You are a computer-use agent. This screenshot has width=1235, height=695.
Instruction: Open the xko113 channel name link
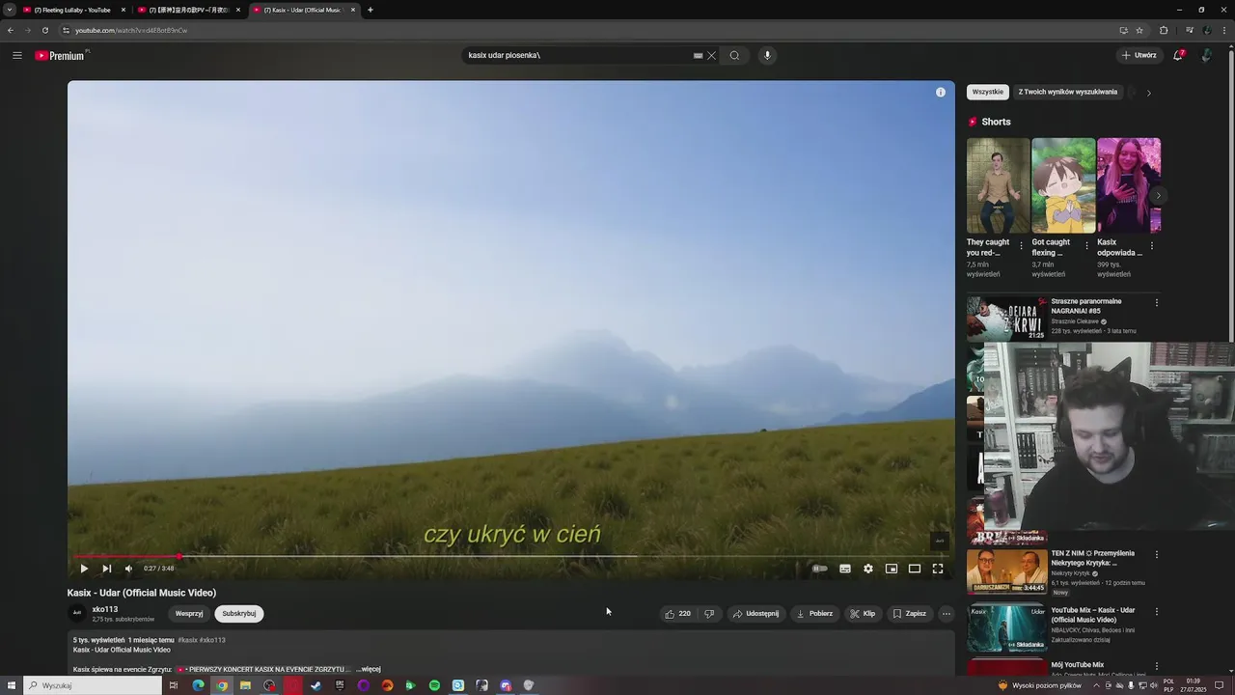[105, 609]
